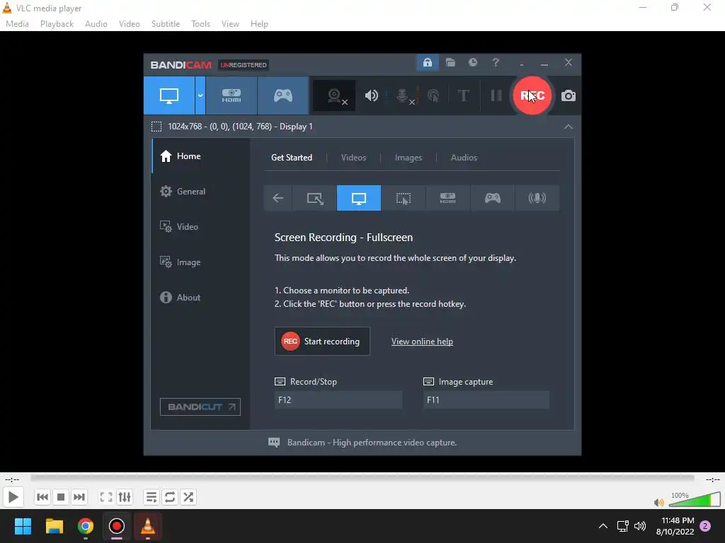Toggle VLC shuffle random button
The width and height of the screenshot is (725, 543).
(188, 497)
